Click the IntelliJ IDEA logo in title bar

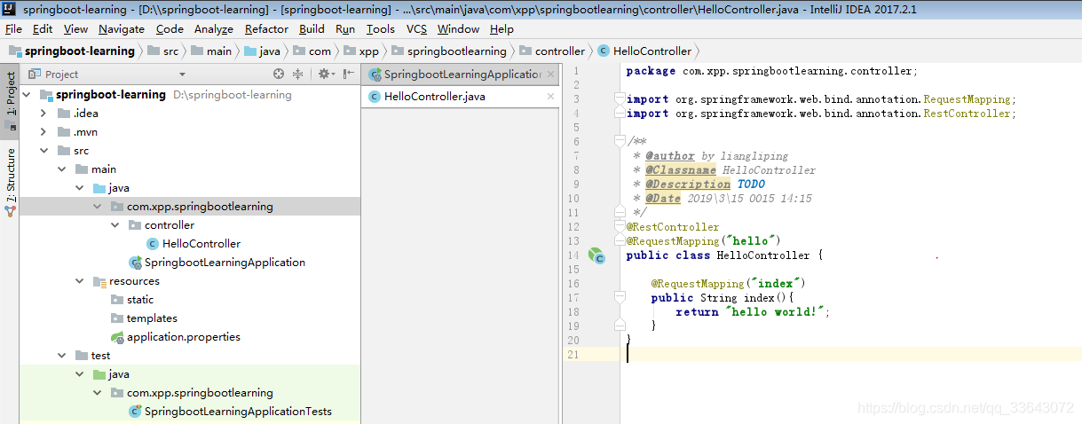tap(9, 10)
